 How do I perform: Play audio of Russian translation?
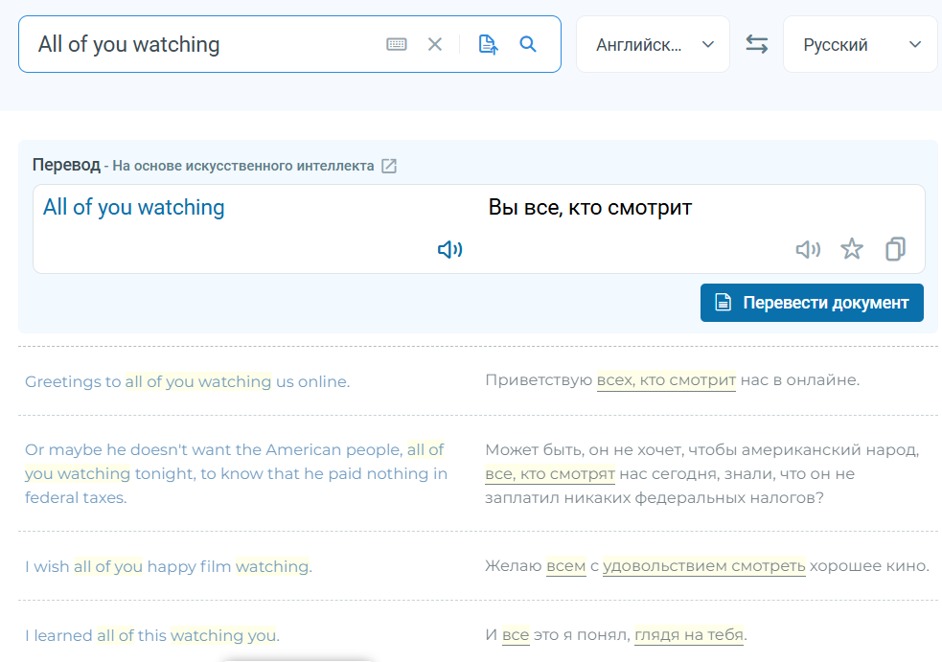(808, 250)
